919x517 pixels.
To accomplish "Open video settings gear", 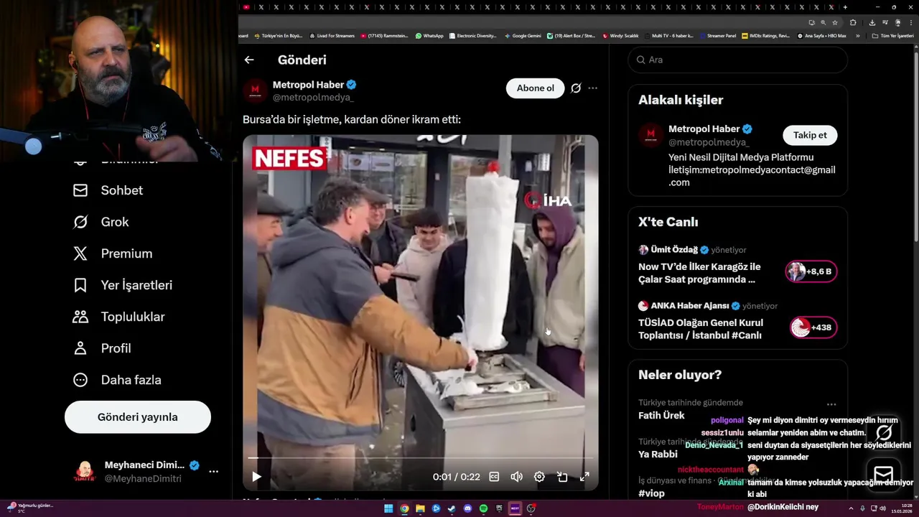I will 539,477.
